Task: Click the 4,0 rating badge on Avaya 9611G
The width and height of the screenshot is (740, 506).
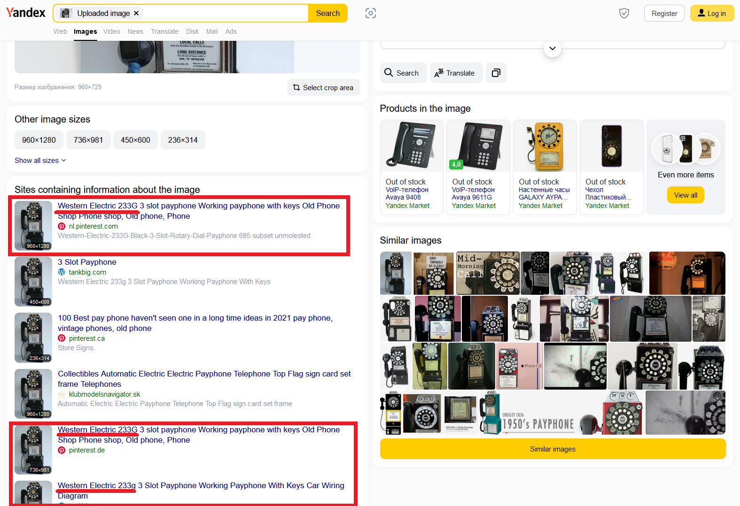Action: click(x=456, y=164)
